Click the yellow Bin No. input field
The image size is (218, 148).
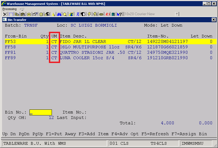41,112
